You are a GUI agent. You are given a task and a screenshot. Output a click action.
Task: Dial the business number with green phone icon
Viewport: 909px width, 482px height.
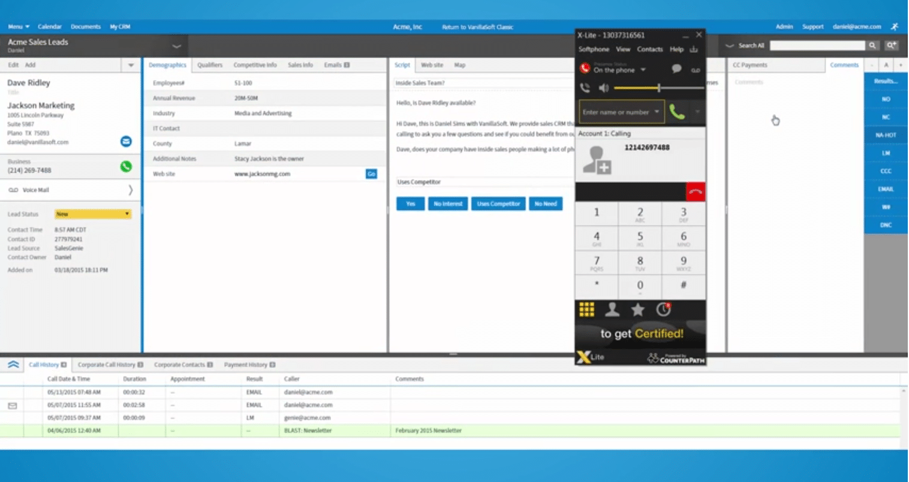tap(126, 167)
